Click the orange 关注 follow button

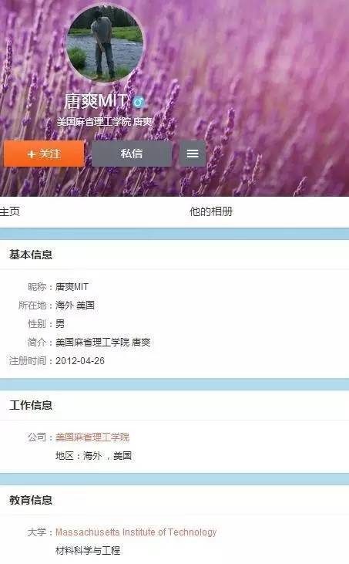(44, 154)
